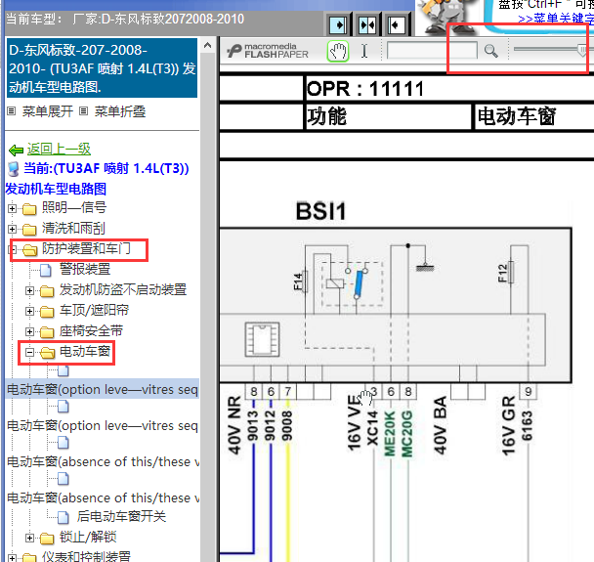
Task: Click wire label 9008
Action: click(x=287, y=426)
